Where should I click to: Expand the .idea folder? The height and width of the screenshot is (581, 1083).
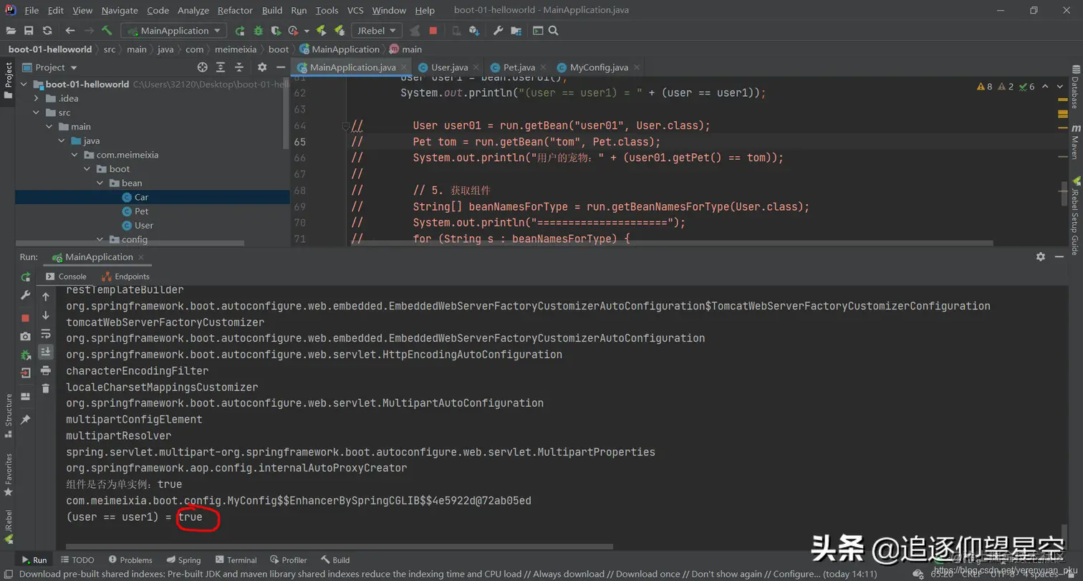[x=36, y=98]
